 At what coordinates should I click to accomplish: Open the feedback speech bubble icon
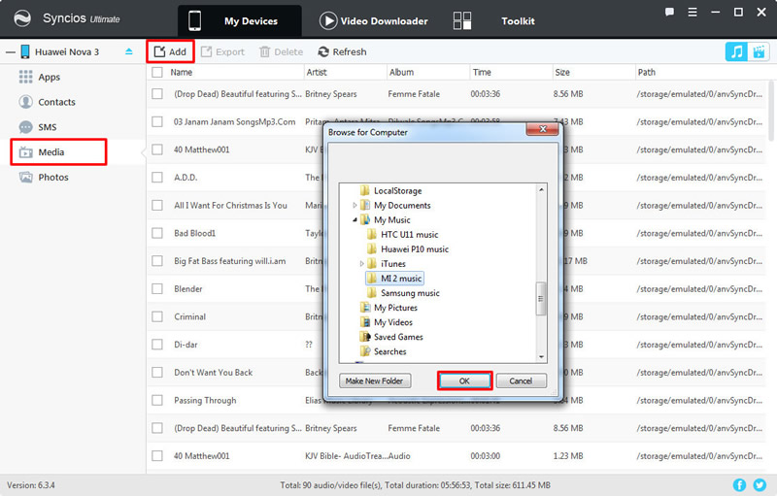pyautogui.click(x=669, y=13)
